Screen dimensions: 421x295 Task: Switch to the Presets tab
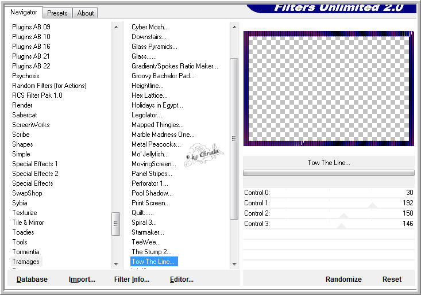pos(57,13)
